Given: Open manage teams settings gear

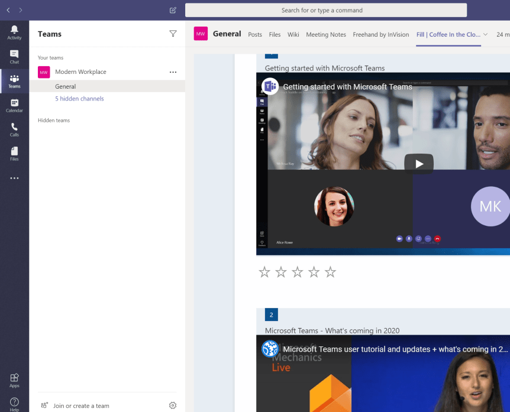Looking at the screenshot, I should click(x=173, y=405).
